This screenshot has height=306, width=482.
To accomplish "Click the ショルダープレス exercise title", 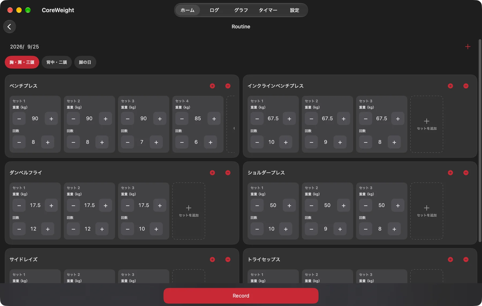I will pos(266,173).
